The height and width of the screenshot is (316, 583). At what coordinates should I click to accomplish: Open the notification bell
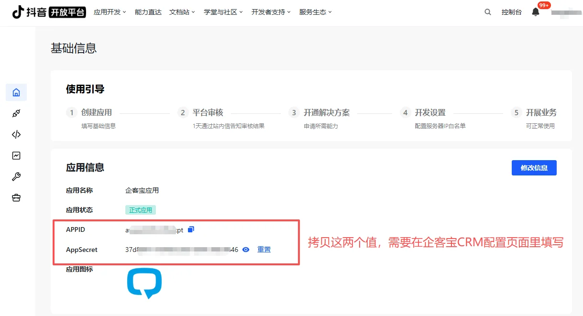[536, 12]
